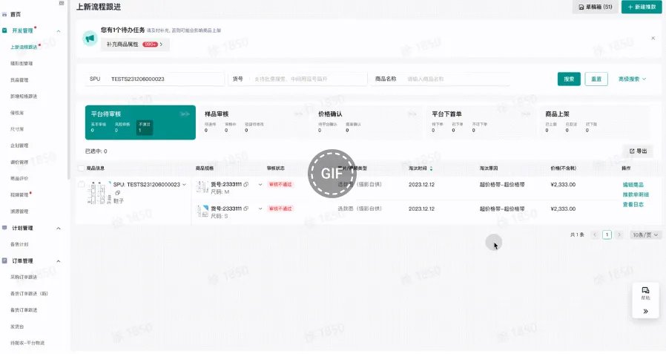
Task: Click the 查看日志 link
Action: [633, 204]
